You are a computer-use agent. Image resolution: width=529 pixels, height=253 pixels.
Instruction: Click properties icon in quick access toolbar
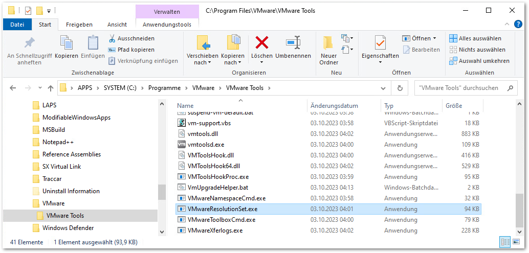pyautogui.click(x=28, y=11)
